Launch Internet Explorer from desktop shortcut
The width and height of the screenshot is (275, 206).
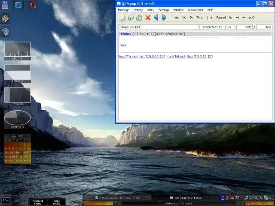pos(18,5)
